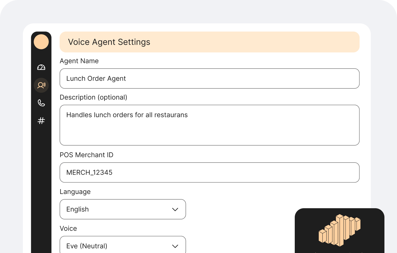397x253 pixels.
Task: Click the profile avatar circle
Action: tap(41, 42)
